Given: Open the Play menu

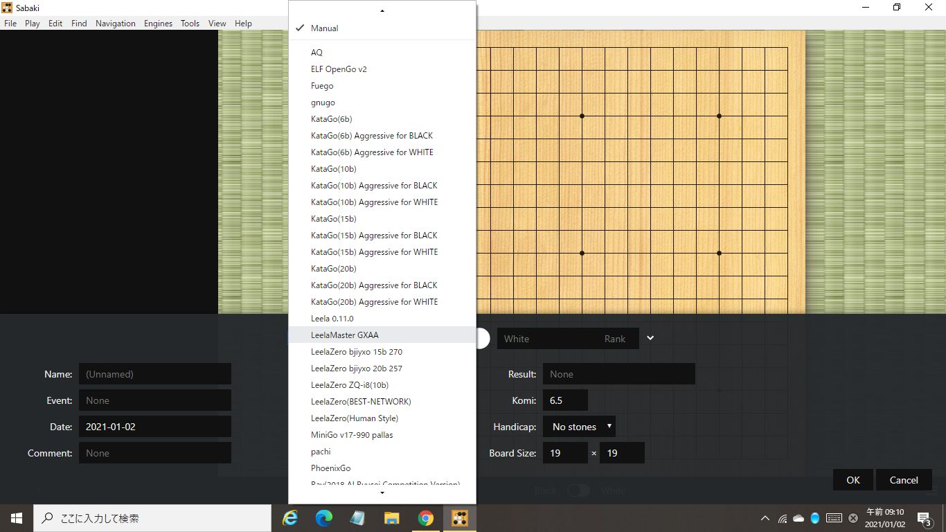Looking at the screenshot, I should [33, 23].
